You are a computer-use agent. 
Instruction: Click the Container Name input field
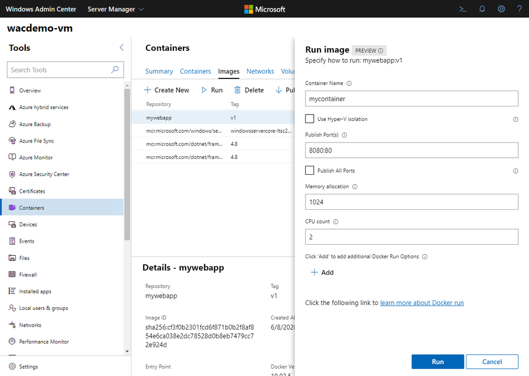click(412, 99)
